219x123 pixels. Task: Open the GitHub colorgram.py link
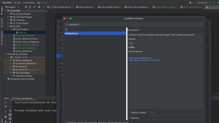(144, 60)
